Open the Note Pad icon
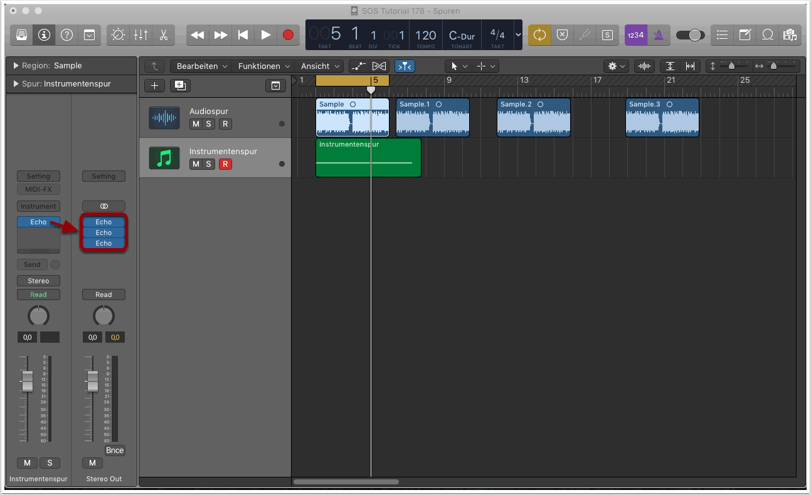The image size is (811, 495). pyautogui.click(x=745, y=35)
